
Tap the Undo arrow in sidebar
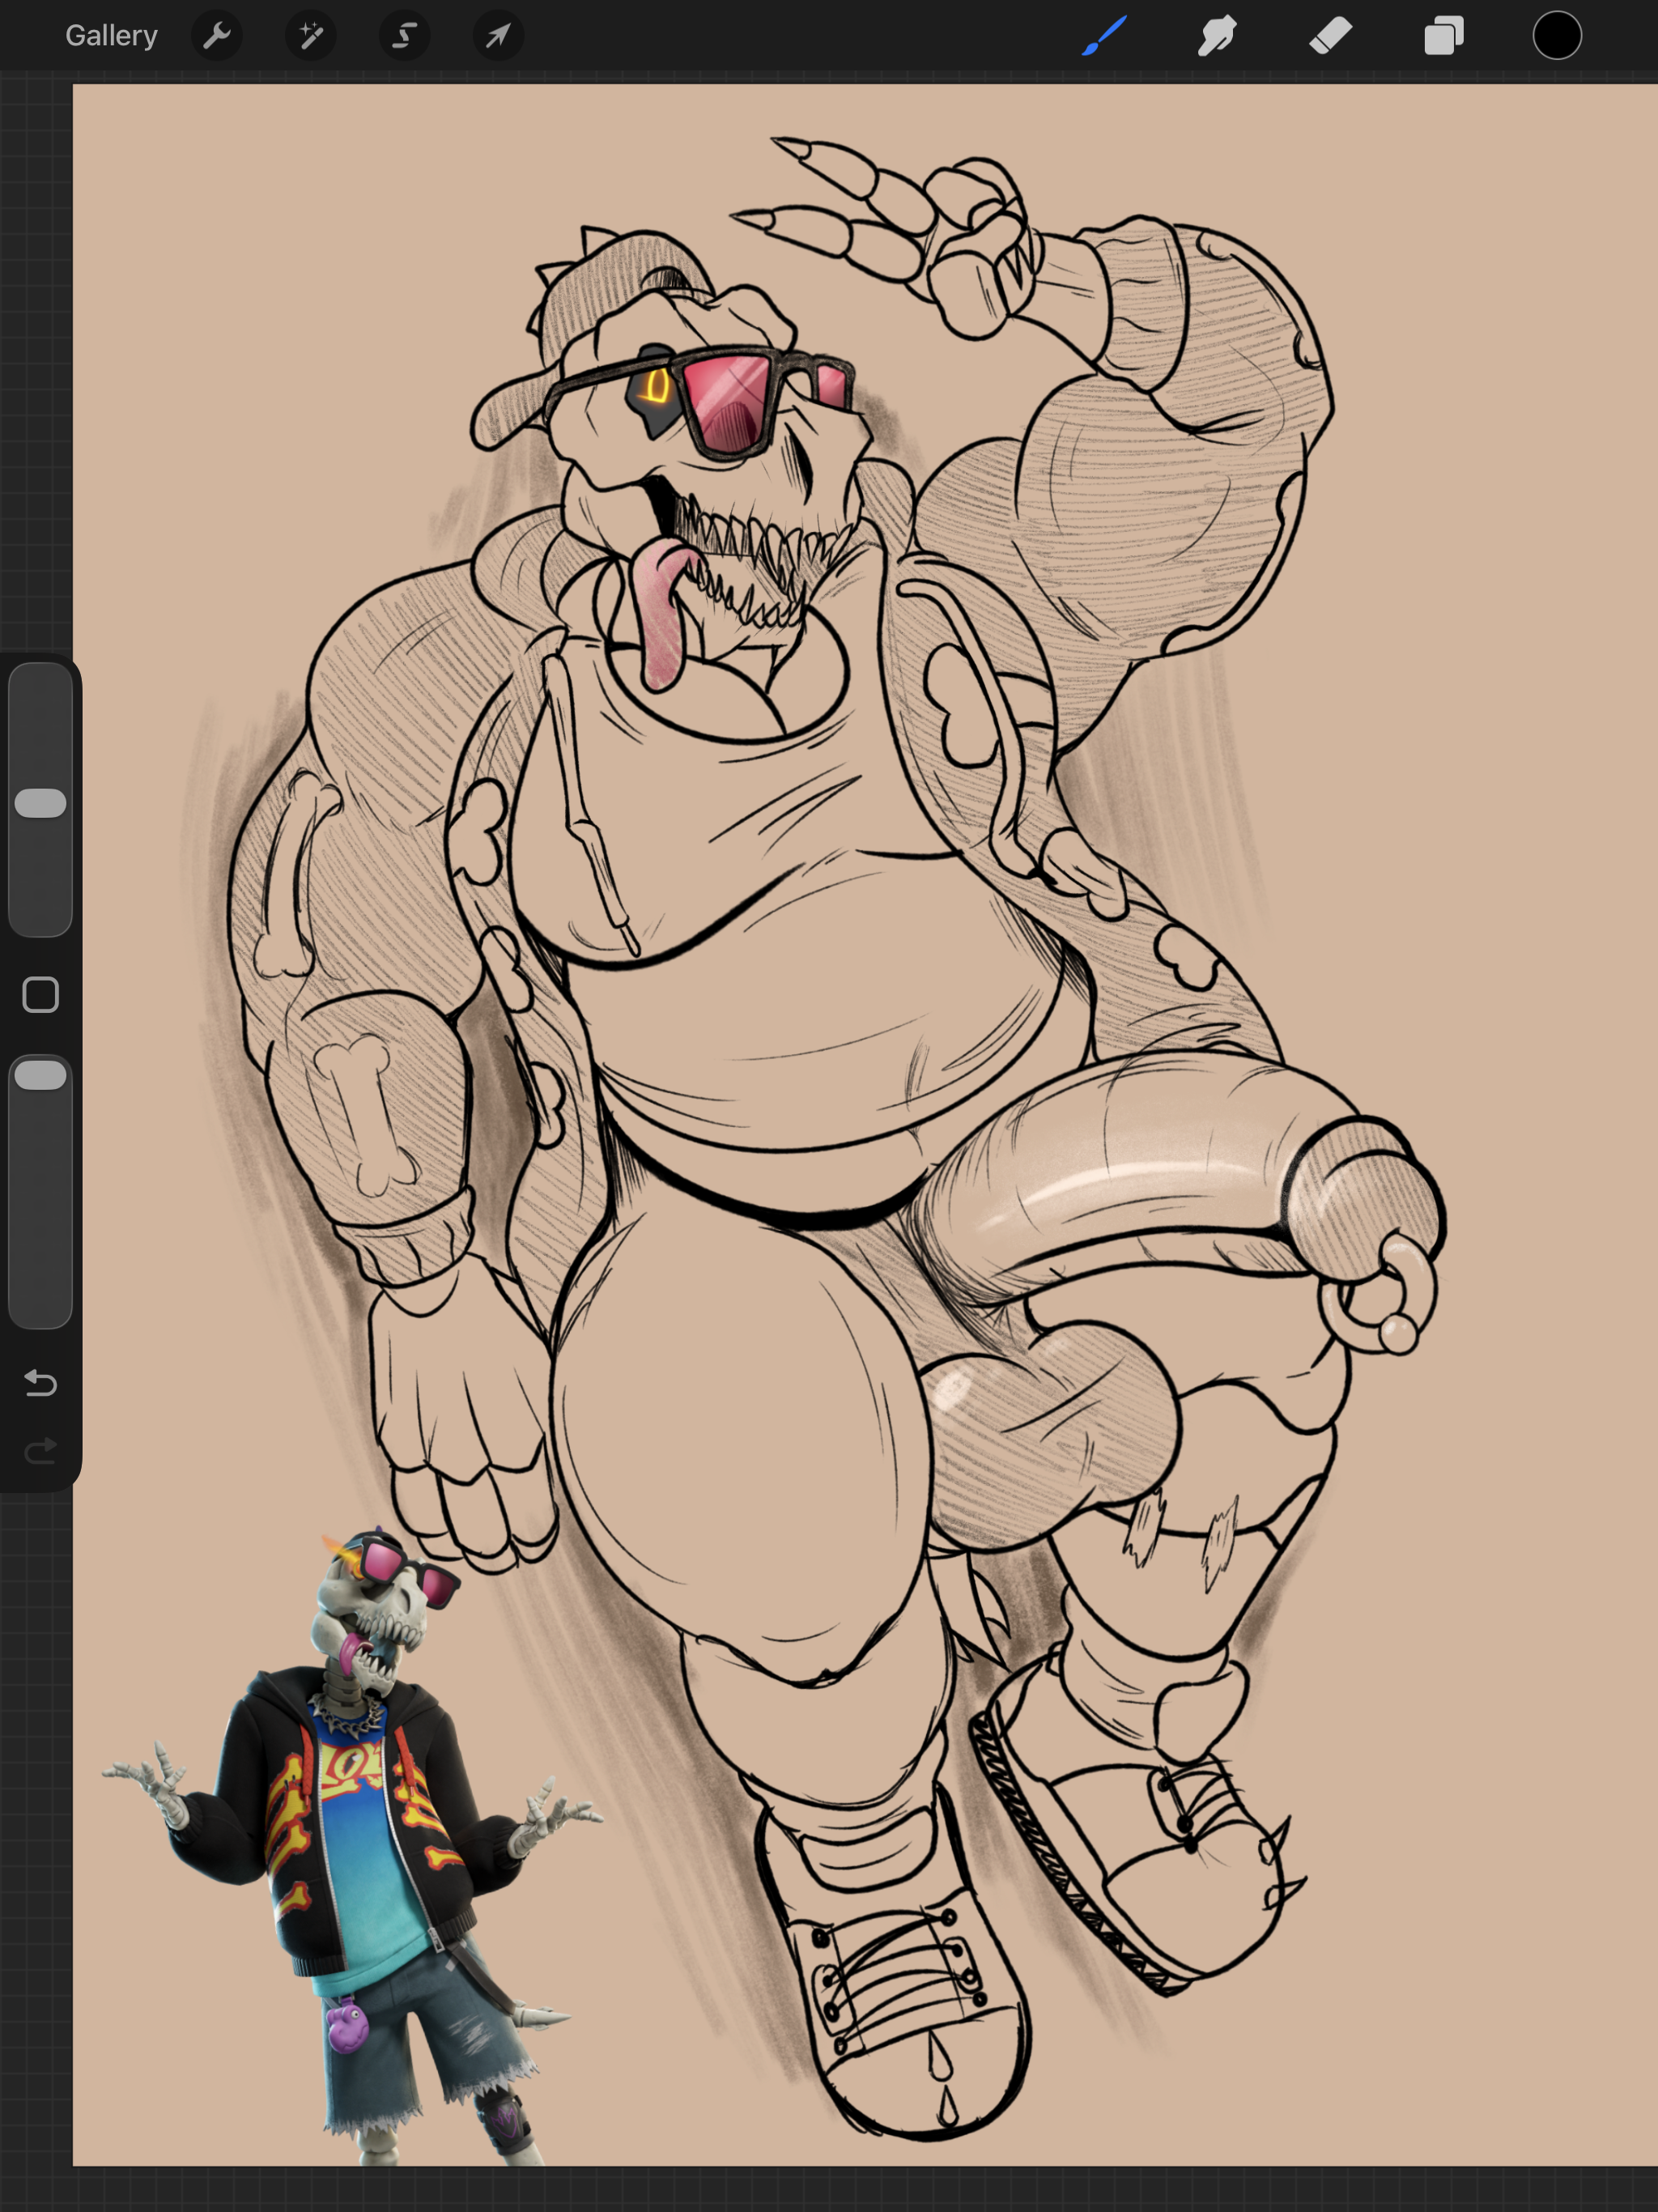(x=40, y=1383)
